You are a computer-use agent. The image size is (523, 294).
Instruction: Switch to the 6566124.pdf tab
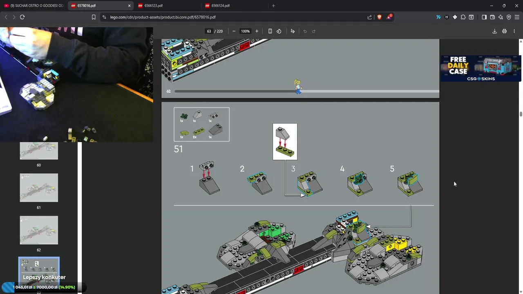tap(234, 6)
